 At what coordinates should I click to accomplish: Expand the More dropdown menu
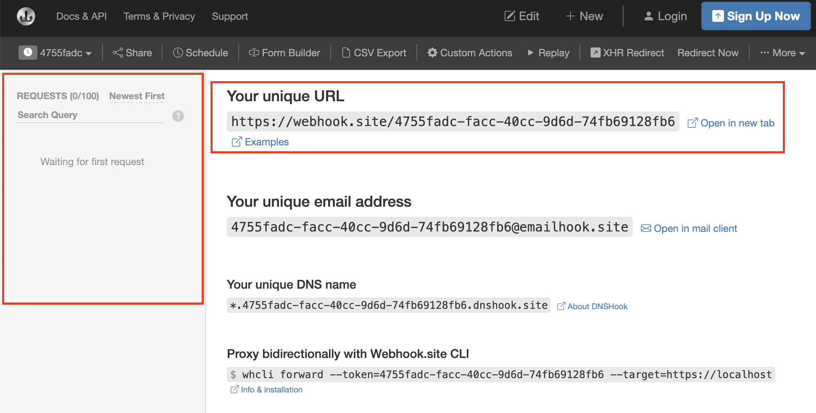click(783, 53)
